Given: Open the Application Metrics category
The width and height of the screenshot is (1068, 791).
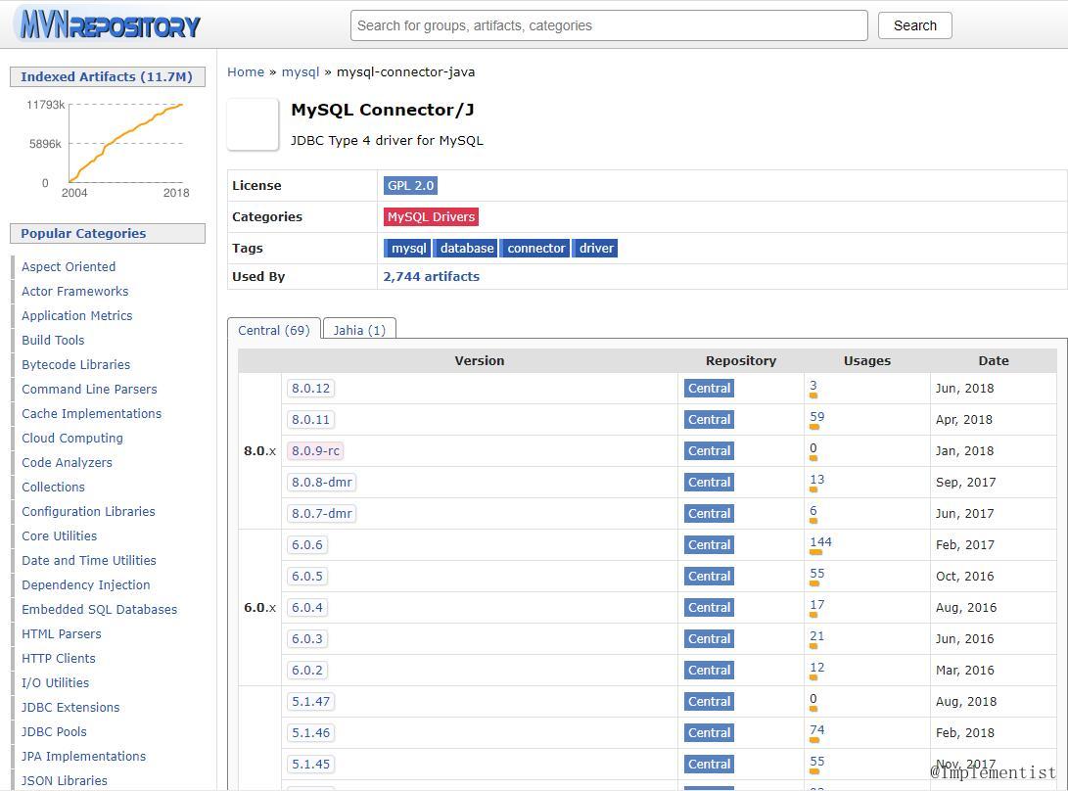Looking at the screenshot, I should (x=77, y=316).
